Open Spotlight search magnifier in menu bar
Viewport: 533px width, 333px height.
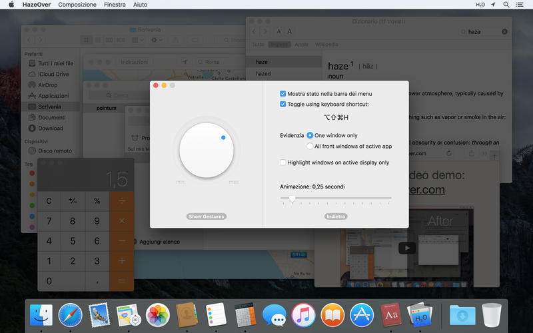click(x=506, y=5)
